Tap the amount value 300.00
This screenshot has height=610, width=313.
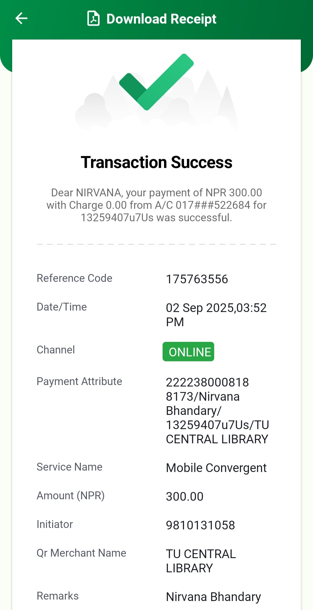[x=185, y=496]
